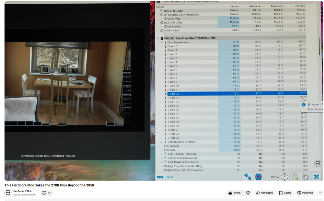Click the add logging file icon

(295, 177)
